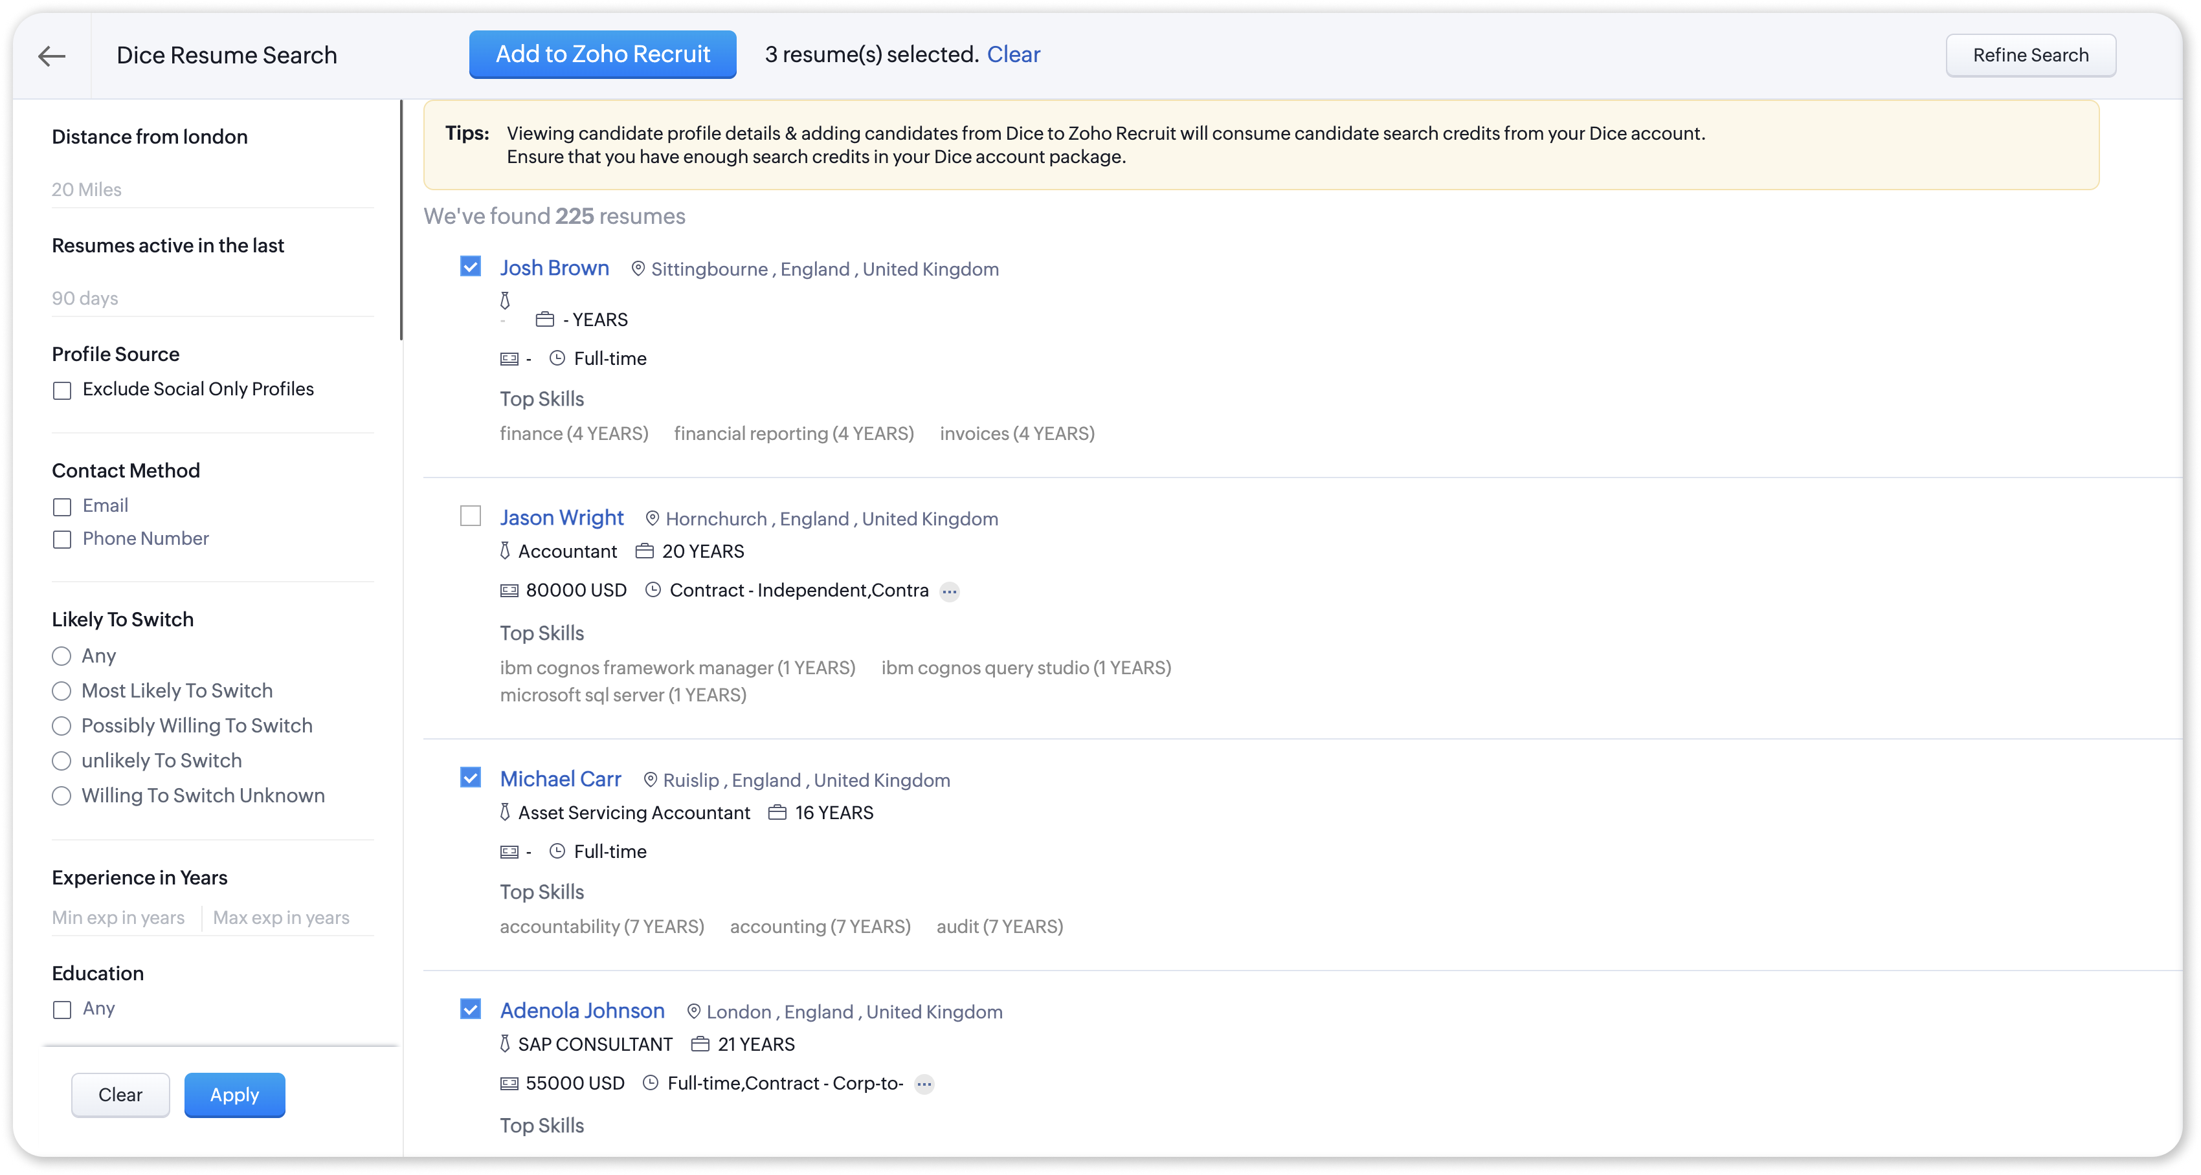Click salary icon in Michael Carr's card
The image size is (2201, 1175).
click(x=509, y=851)
